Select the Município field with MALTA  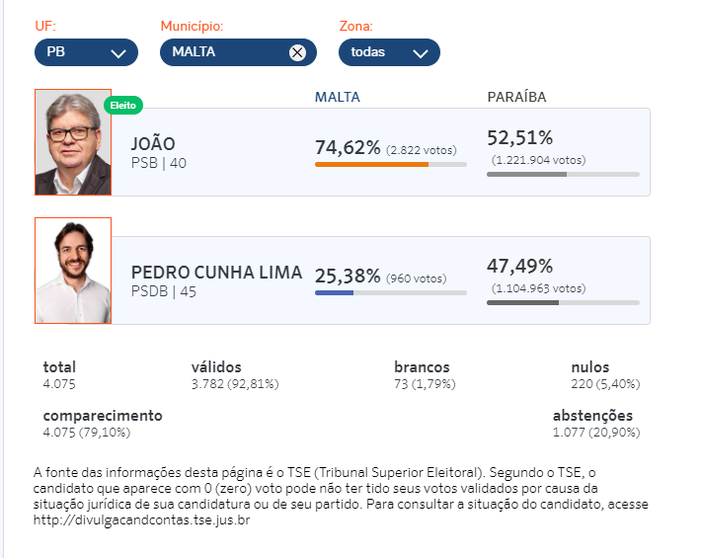click(x=238, y=52)
